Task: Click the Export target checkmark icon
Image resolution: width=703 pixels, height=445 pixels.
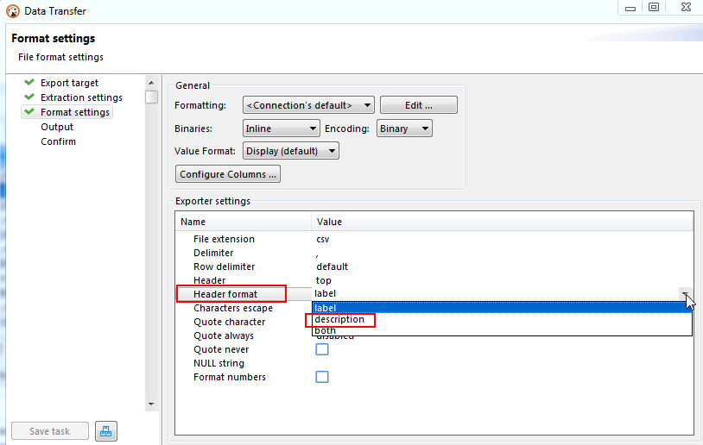Action: [29, 83]
